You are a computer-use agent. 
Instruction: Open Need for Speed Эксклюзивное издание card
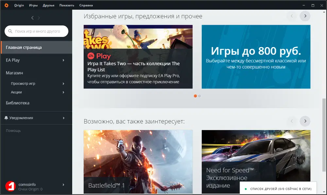coord(256,162)
